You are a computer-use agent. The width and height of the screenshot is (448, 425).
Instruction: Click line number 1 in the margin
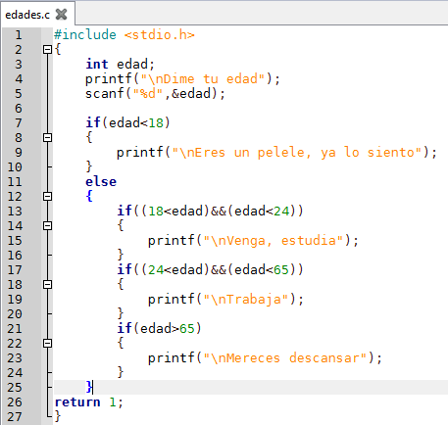19,35
